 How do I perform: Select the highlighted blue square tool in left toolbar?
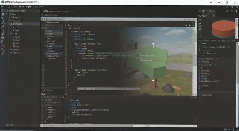pos(3,11)
